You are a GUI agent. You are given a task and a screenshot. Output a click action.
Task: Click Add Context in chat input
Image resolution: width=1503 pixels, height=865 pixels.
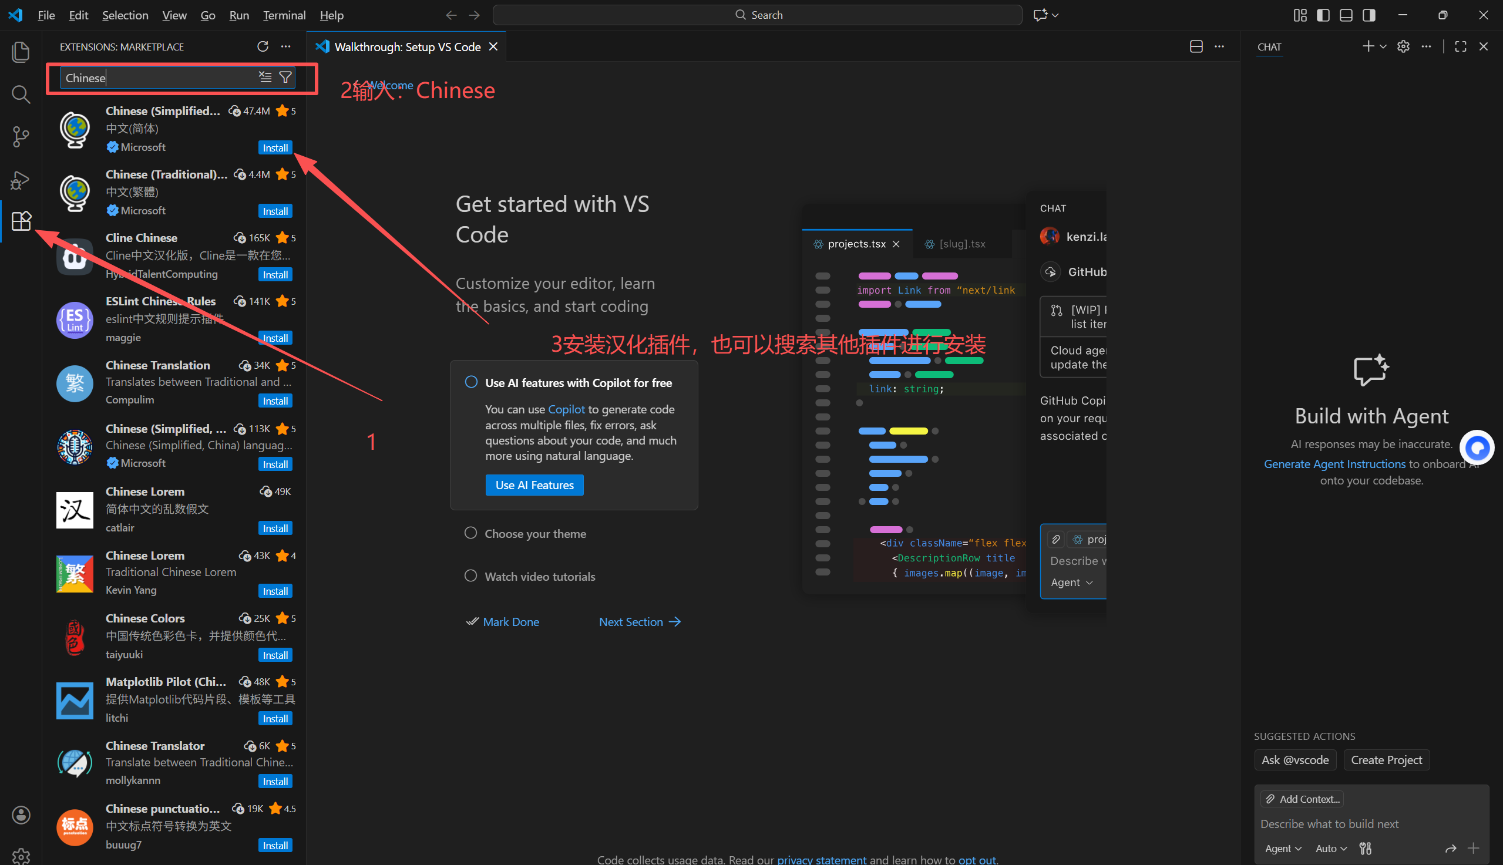(1302, 799)
